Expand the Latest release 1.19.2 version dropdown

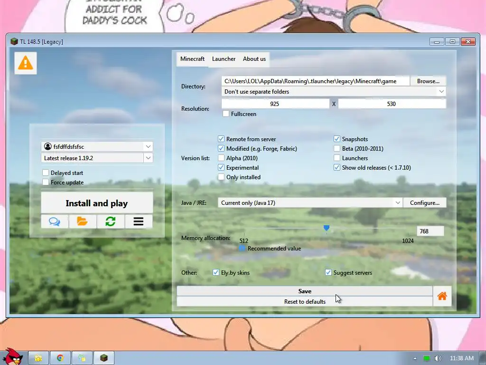[148, 158]
